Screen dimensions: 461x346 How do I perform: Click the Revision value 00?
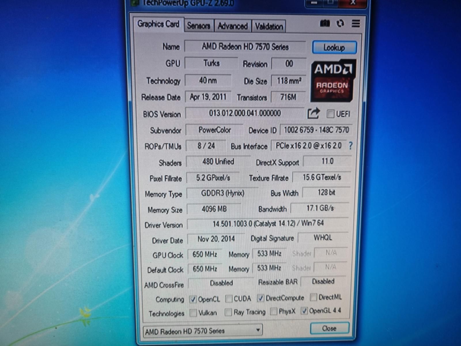(x=289, y=64)
